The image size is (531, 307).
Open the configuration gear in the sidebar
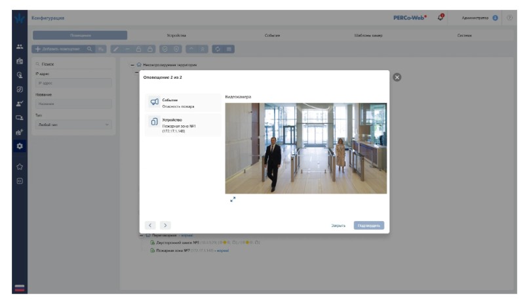(20, 145)
